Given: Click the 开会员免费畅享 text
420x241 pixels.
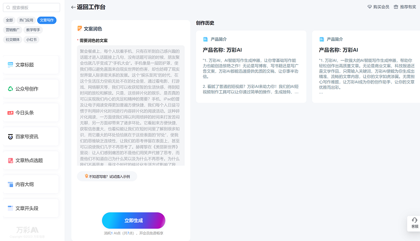Looking at the screenshot, I should [x=151, y=233].
